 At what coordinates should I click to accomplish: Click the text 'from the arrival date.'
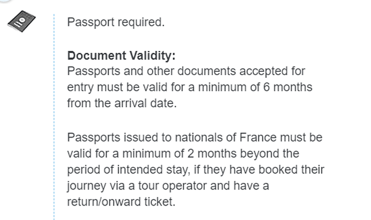(122, 103)
